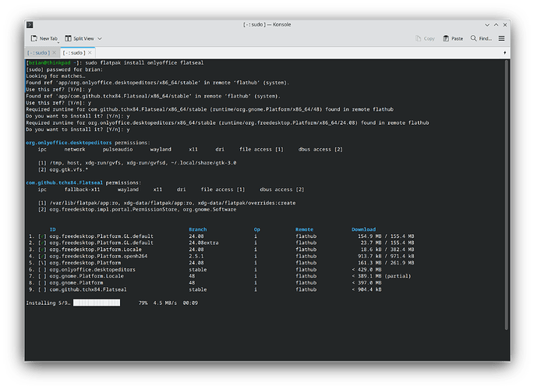Click the checkmark box for row 1

42,236
